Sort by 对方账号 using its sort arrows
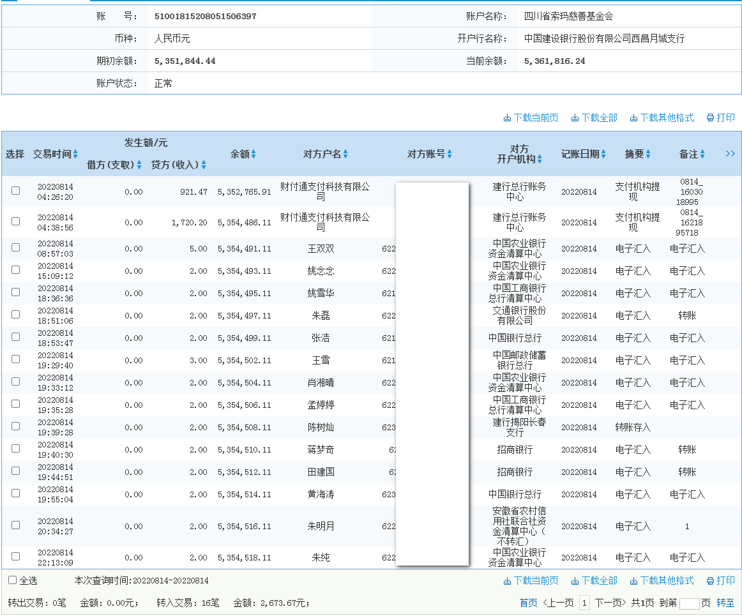This screenshot has width=742, height=616. point(450,154)
